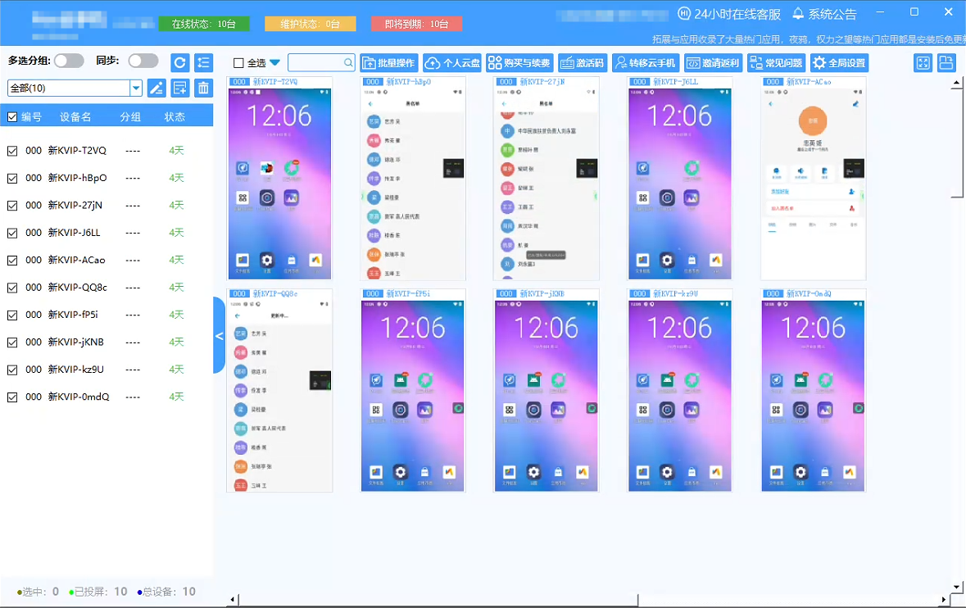Image resolution: width=966 pixels, height=608 pixels.
Task: Open the 批量操作 batch operations menu
Action: point(388,63)
